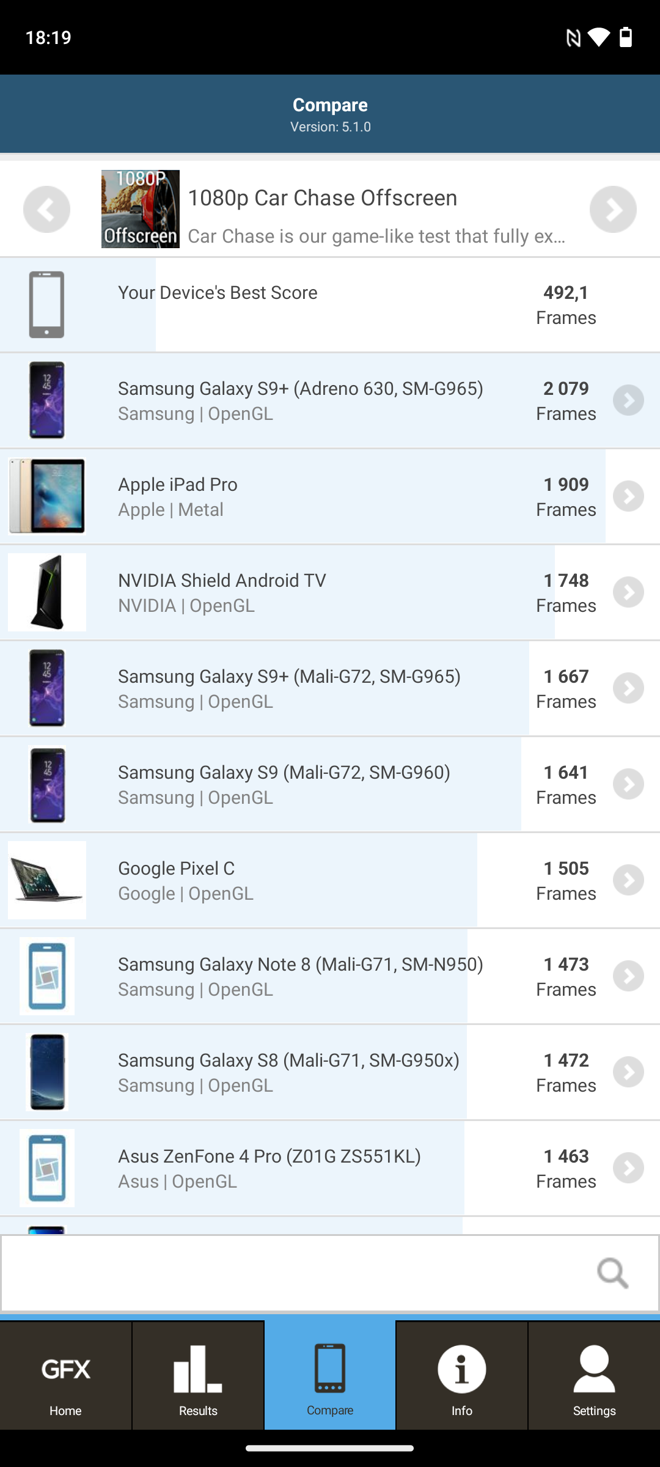Tap the 1080p Car Chase Offscreen thumbnail
The width and height of the screenshot is (660, 1467).
coord(141,209)
